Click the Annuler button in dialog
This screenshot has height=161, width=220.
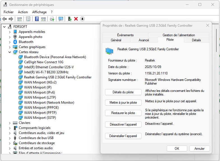[199, 148]
